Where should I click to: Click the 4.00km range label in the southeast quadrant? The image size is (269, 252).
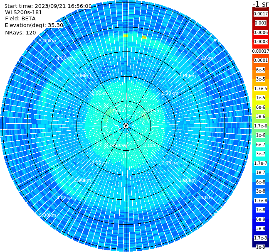[205, 198]
